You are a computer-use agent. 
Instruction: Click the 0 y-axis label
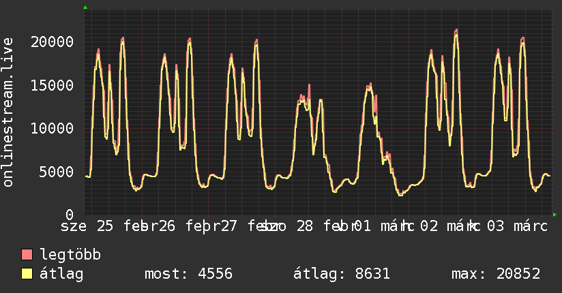pos(70,215)
